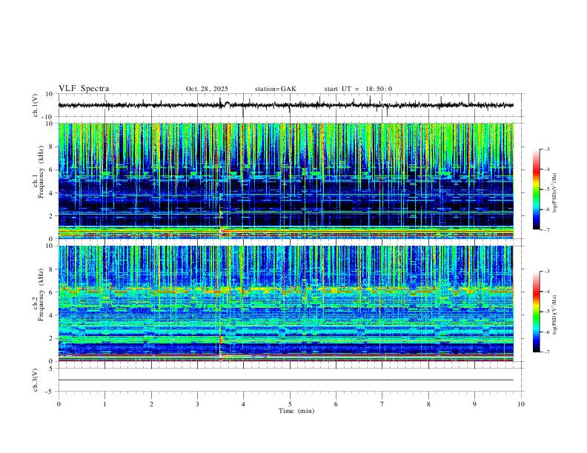This screenshot has width=587, height=453.
Task: Click time axis tick label '7'
Action: tap(382, 404)
